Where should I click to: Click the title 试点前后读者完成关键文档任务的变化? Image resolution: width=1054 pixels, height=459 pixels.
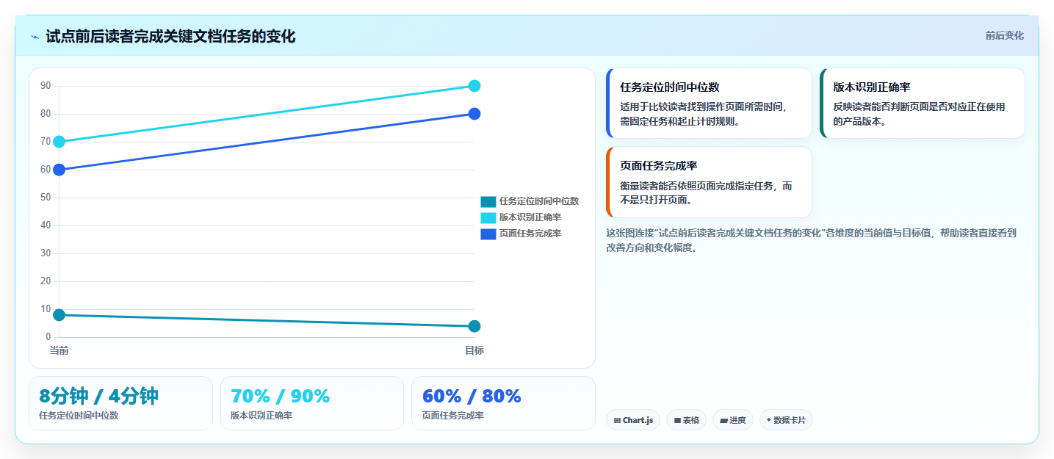pyautogui.click(x=170, y=37)
